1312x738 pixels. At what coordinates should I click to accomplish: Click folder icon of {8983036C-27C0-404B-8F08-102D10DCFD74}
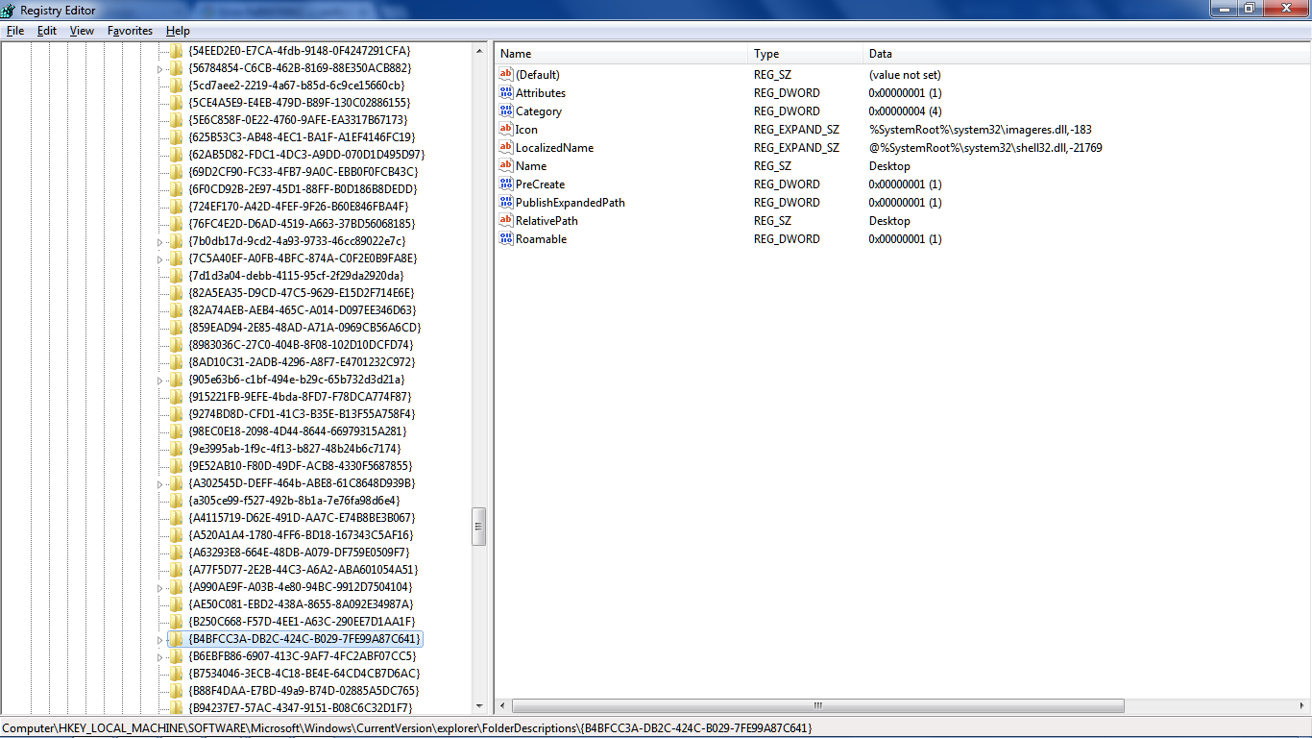point(176,344)
